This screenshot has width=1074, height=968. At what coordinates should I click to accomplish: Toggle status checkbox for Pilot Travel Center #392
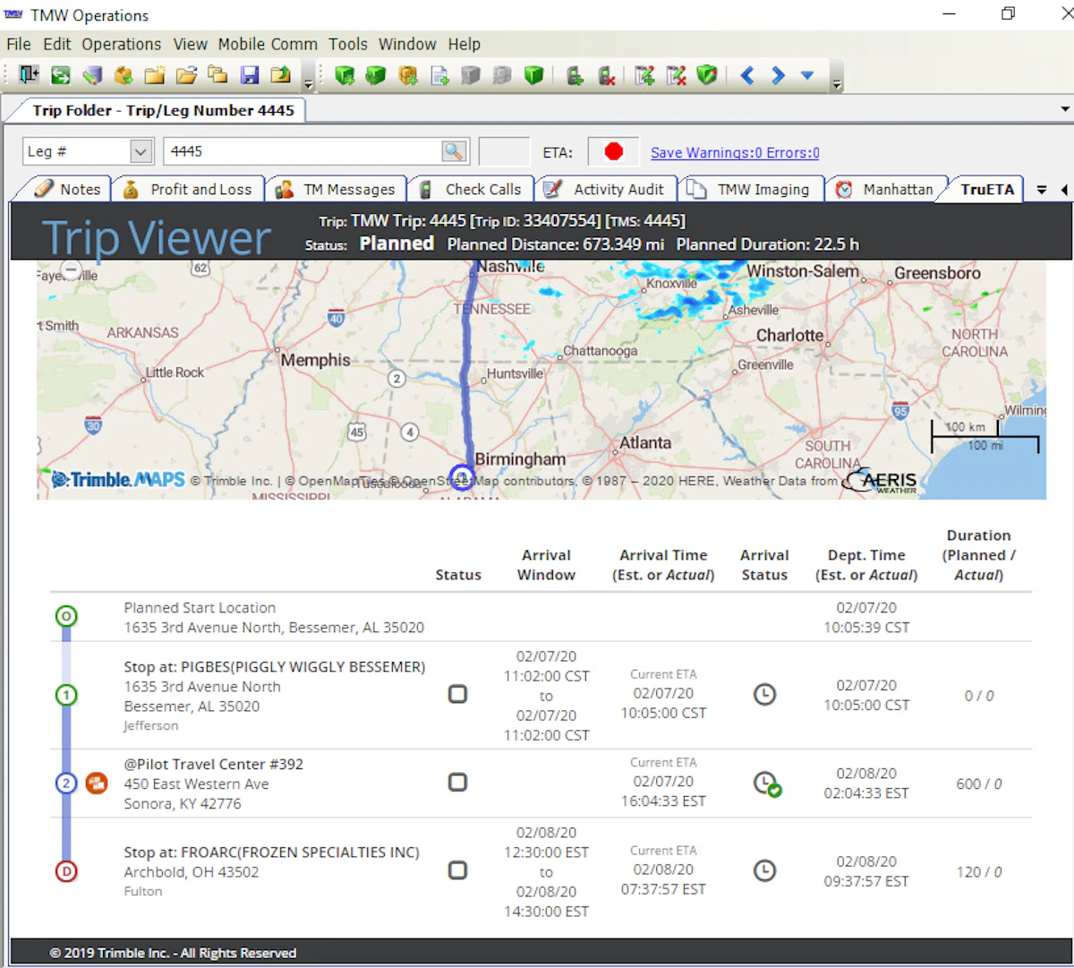[x=457, y=783]
